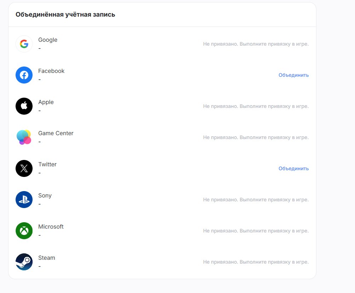Screen dimensions: 355x293
Task: Click the Facebook logo icon
Action: tap(24, 75)
